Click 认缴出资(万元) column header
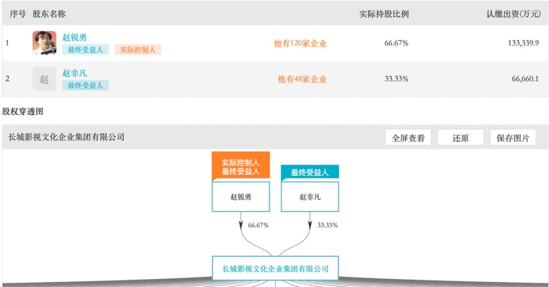 coord(513,14)
